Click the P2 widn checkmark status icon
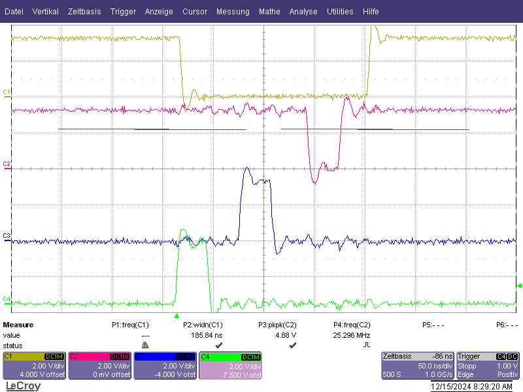 (x=219, y=345)
